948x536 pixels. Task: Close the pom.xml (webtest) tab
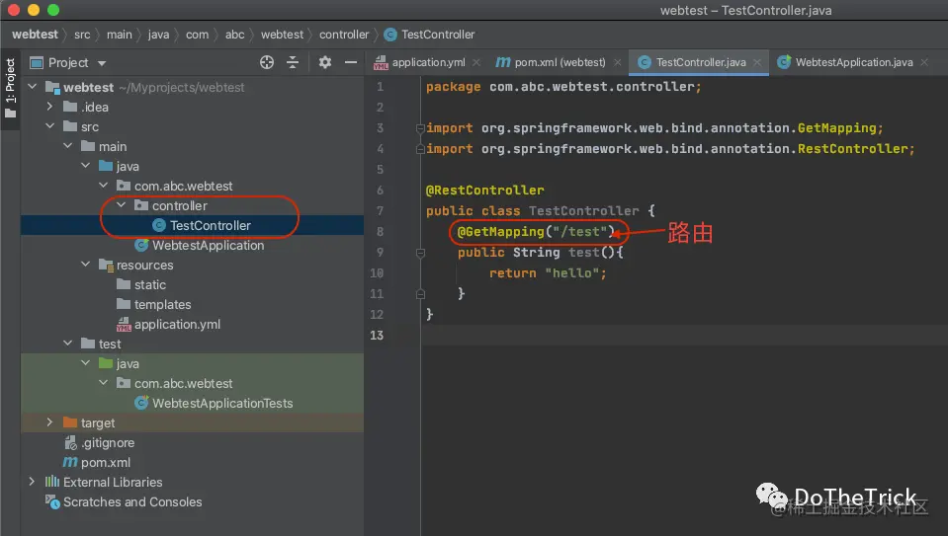pyautogui.click(x=617, y=62)
